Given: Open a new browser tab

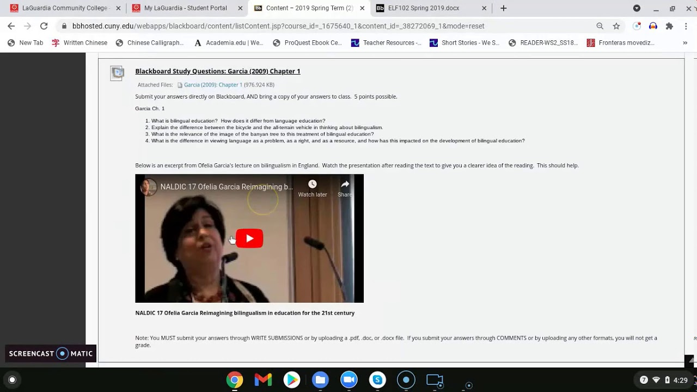Looking at the screenshot, I should (x=504, y=8).
